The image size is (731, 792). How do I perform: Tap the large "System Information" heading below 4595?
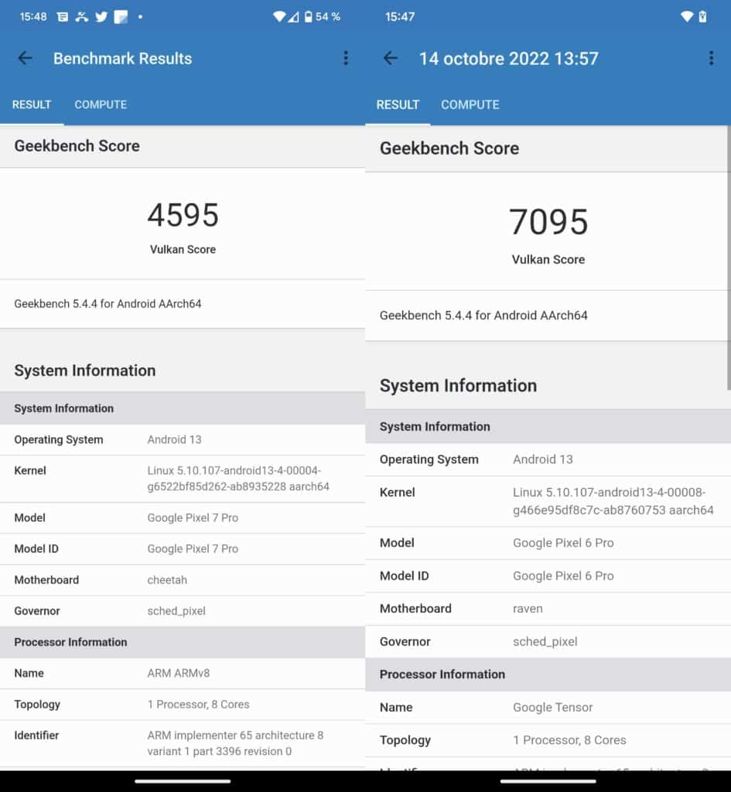point(85,370)
